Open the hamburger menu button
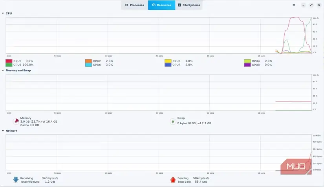 point(294,5)
